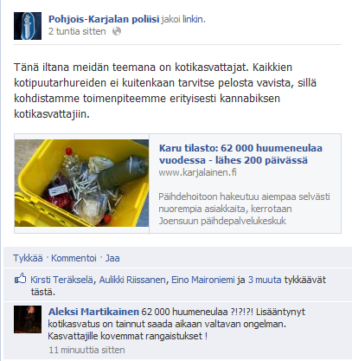Click the "11 minuuttia sitten" comment timestamp
The height and width of the screenshot is (361, 352).
click(86, 350)
